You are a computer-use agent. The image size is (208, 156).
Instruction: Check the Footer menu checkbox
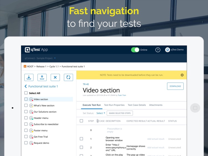(x=26, y=130)
